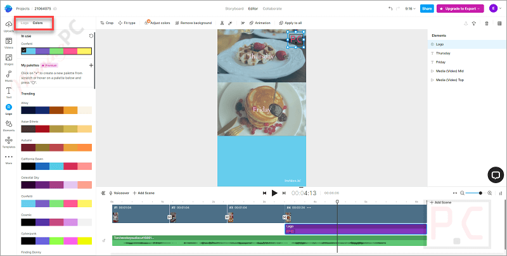507x256 pixels.
Task: Select the Editor view tab
Action: (x=253, y=9)
